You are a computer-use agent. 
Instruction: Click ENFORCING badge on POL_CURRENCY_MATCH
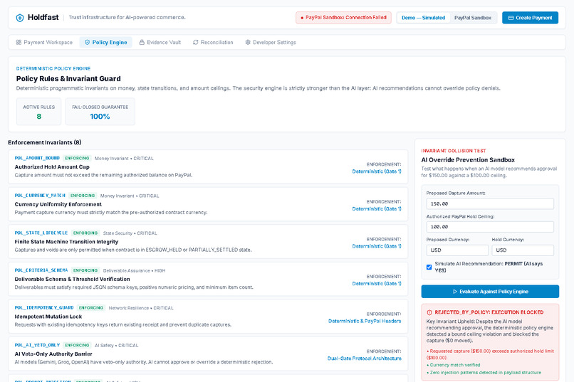[83, 196]
